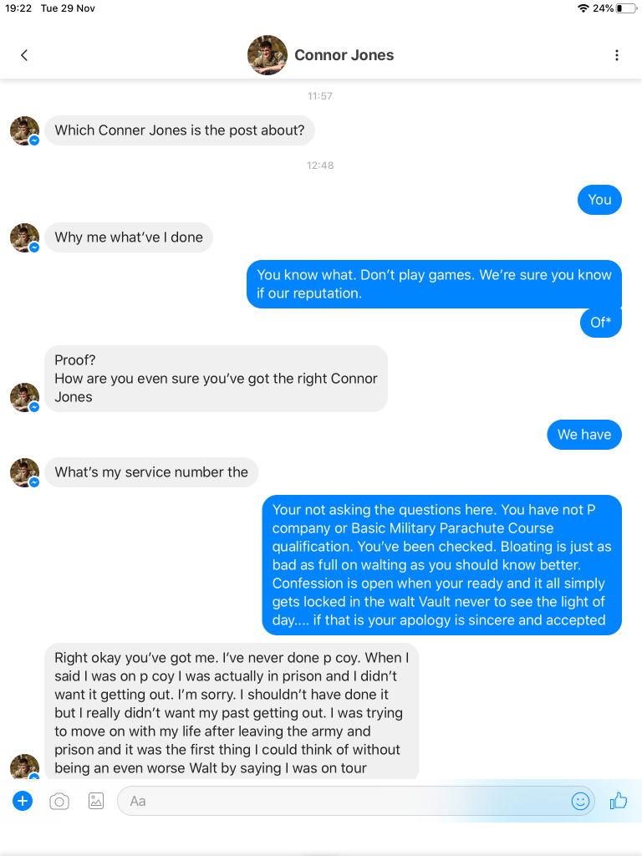Tap the 12:48 timestamp label
Viewport: 642px width, 856px height.
pos(320,166)
